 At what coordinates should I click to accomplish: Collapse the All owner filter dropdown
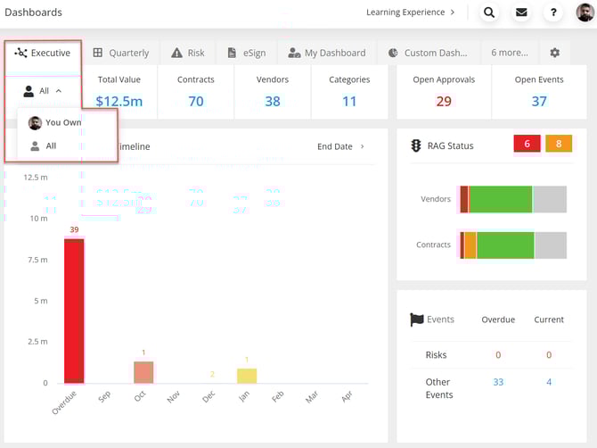pos(43,91)
